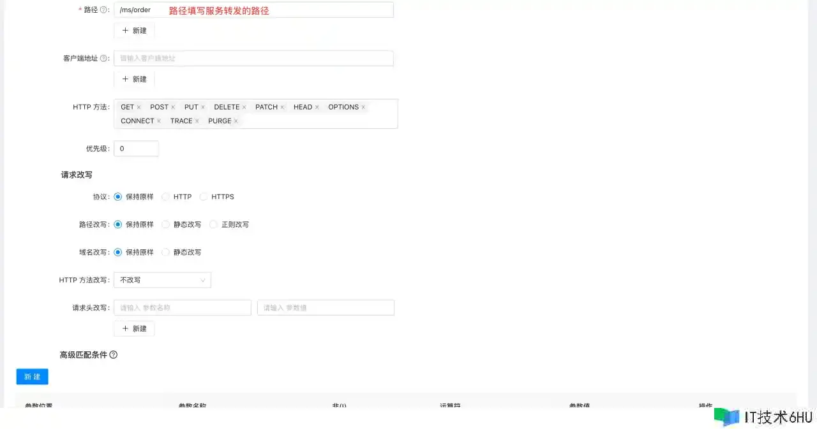This screenshot has height=429, width=817.
Task: Select HTTP protocol radio option
Action: click(x=166, y=197)
